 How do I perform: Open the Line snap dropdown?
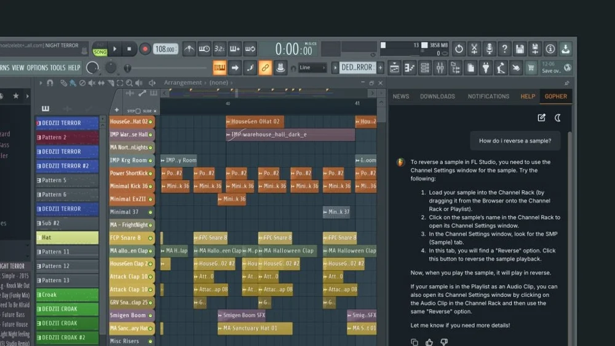point(312,68)
